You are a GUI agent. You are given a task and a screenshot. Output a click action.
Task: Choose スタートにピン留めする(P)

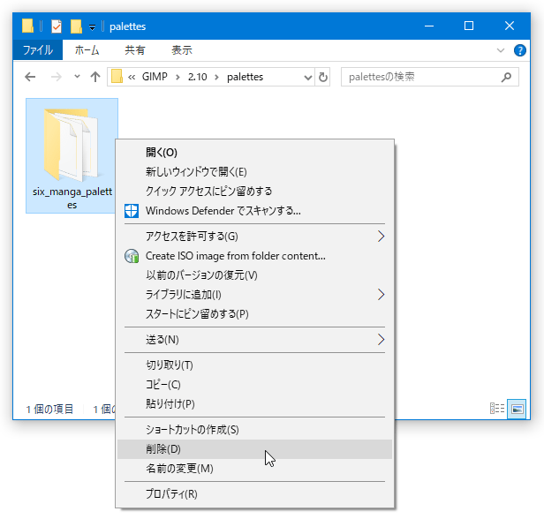254,313
